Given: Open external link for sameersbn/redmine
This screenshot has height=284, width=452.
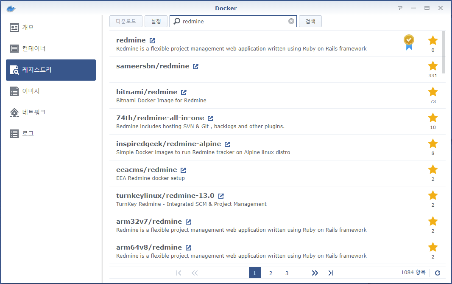Looking at the screenshot, I should [x=195, y=66].
